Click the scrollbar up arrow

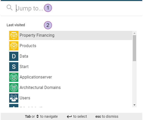pos(134,33)
